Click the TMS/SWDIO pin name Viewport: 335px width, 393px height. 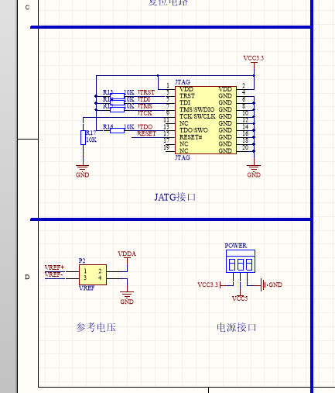[x=197, y=109]
